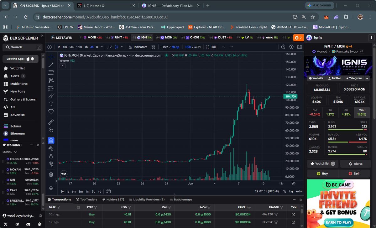Expand the transactions panel double-chevron
376x228 pixels.
point(301,199)
